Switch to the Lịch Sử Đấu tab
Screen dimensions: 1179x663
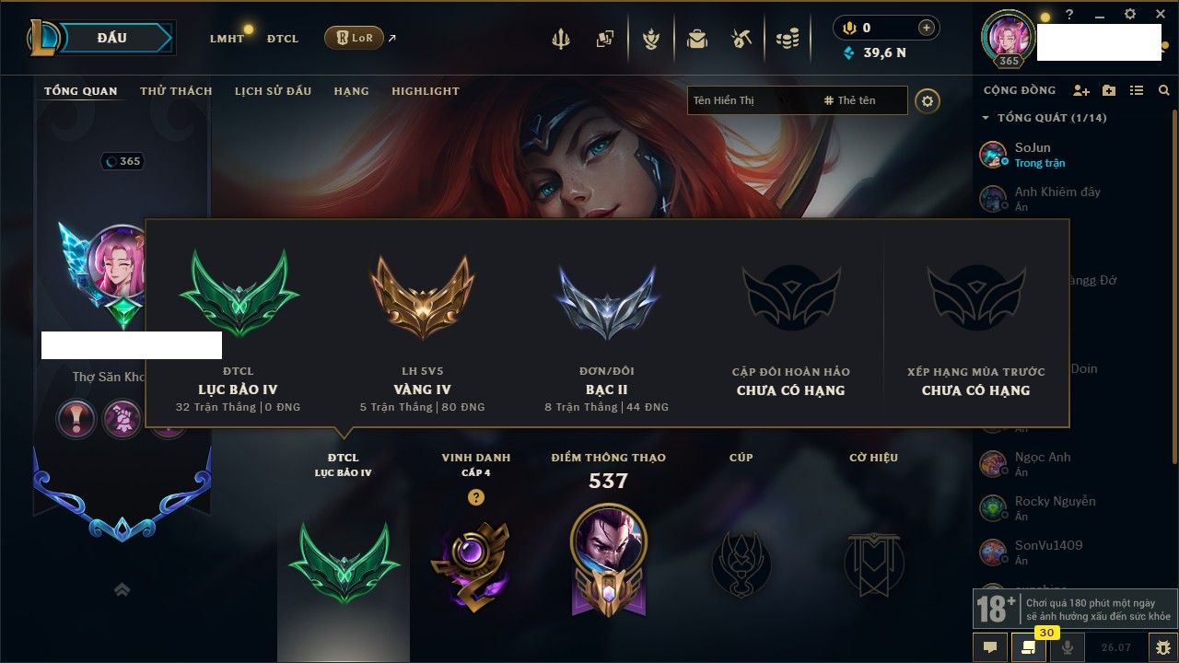[x=273, y=91]
